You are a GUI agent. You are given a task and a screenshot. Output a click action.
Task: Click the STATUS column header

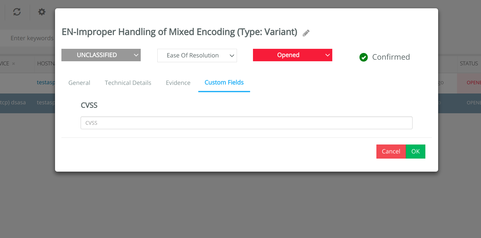(x=469, y=63)
